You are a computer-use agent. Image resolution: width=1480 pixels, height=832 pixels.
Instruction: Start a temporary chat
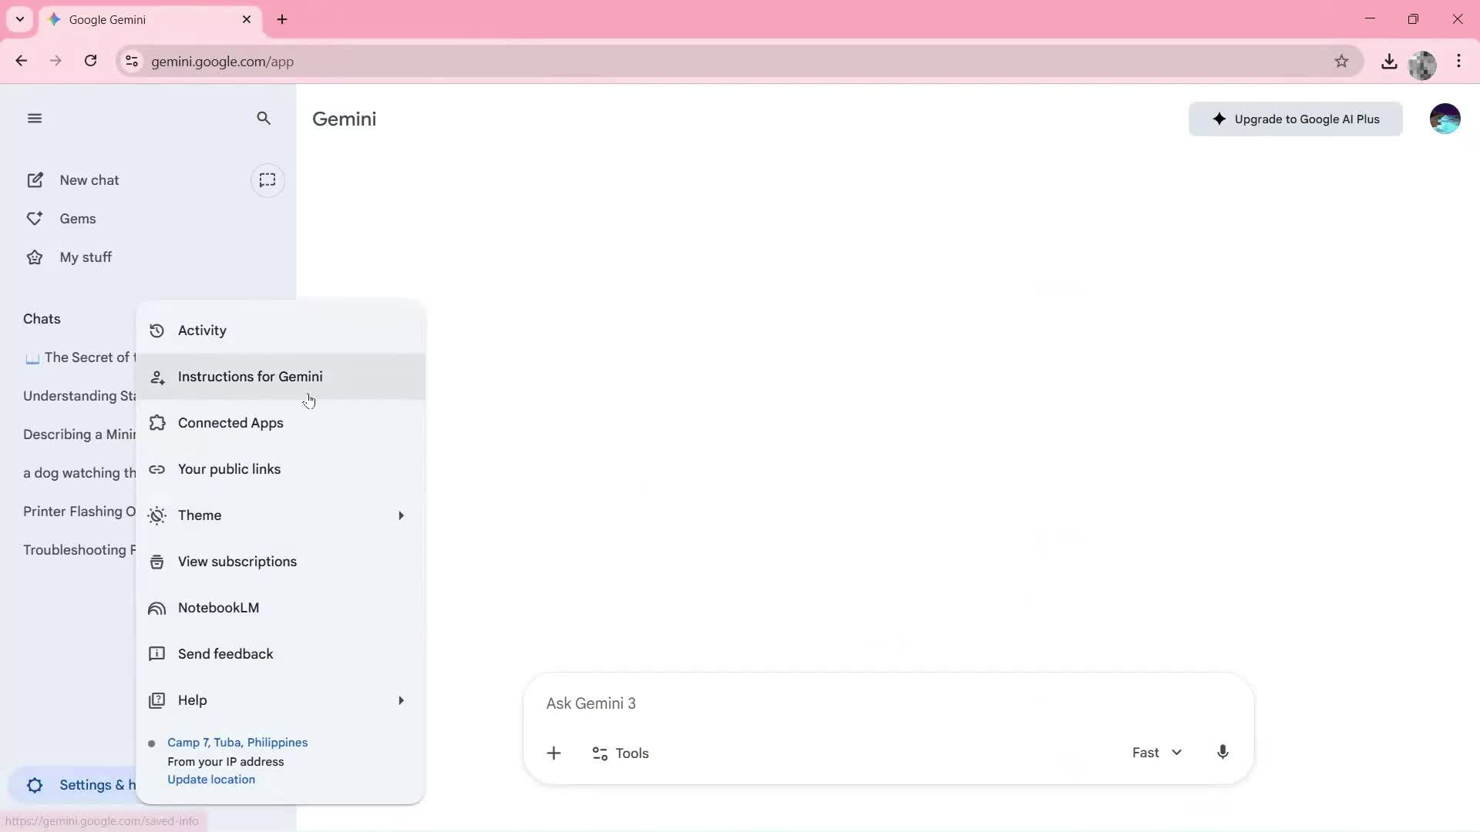click(x=267, y=179)
